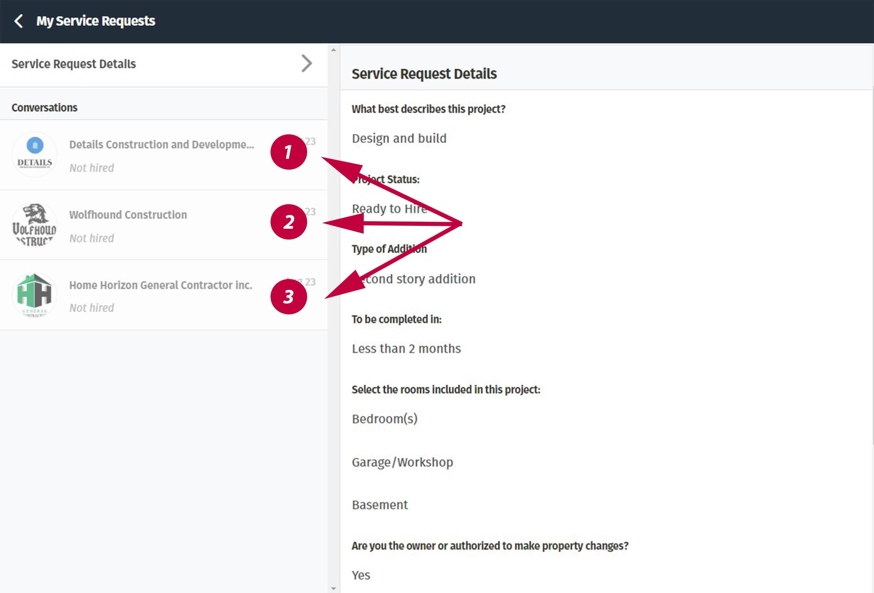This screenshot has width=874, height=593.
Task: Click the scrollbar up arrow
Action: coord(333,50)
